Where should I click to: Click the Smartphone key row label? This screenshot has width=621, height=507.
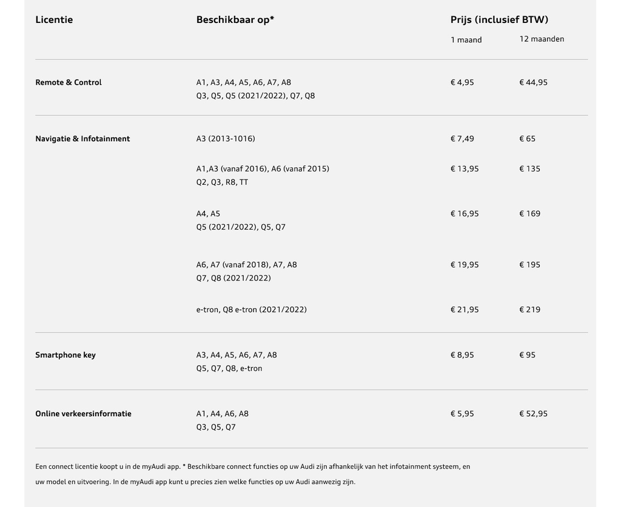click(65, 355)
